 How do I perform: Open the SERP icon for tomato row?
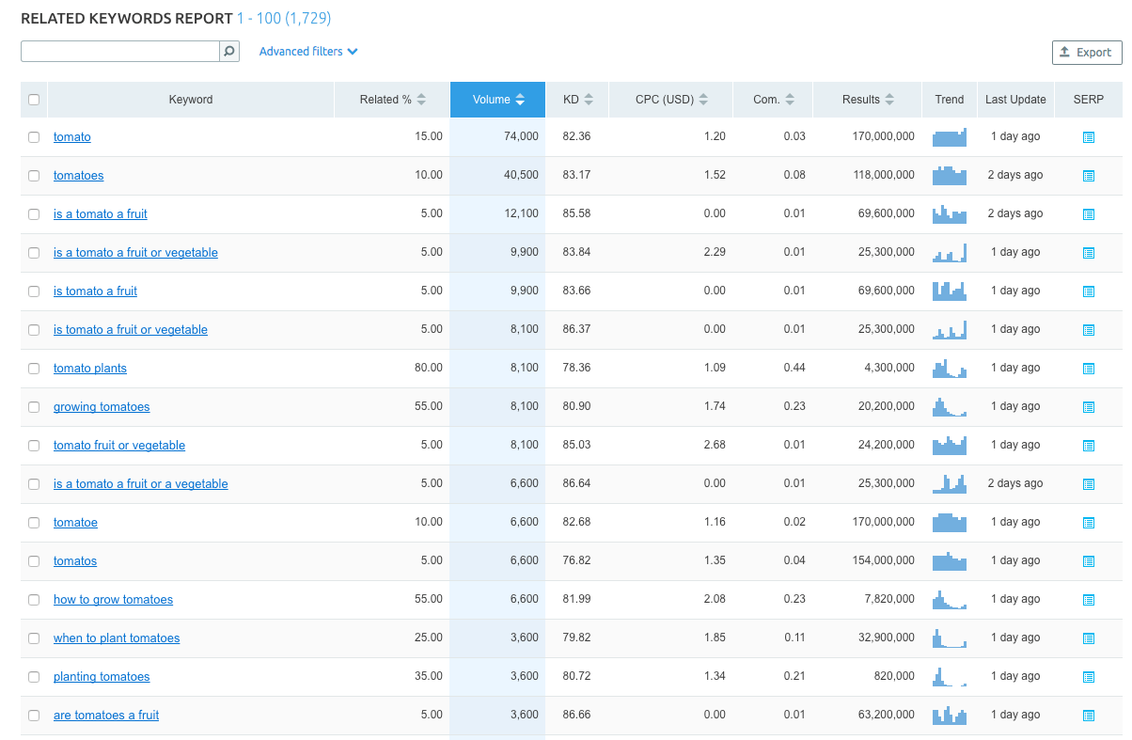point(1089,136)
